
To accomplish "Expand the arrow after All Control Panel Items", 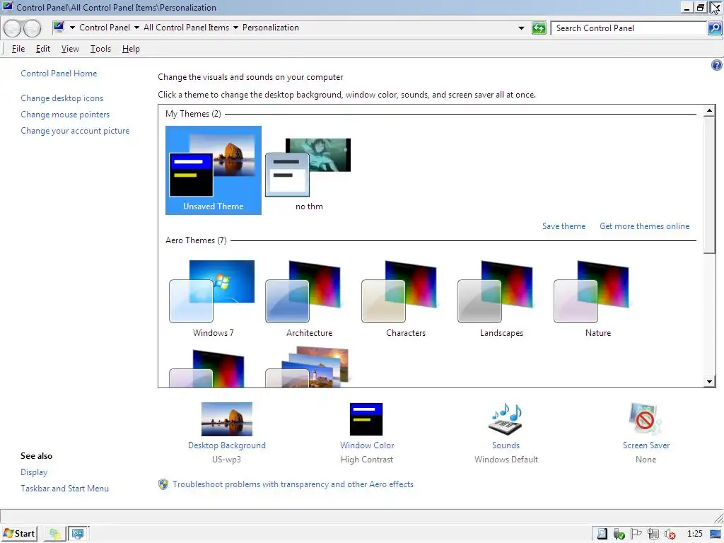I will click(x=235, y=28).
